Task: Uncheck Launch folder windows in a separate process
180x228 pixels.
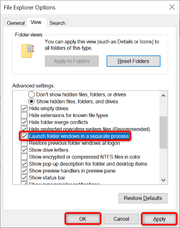Action: point(24,136)
